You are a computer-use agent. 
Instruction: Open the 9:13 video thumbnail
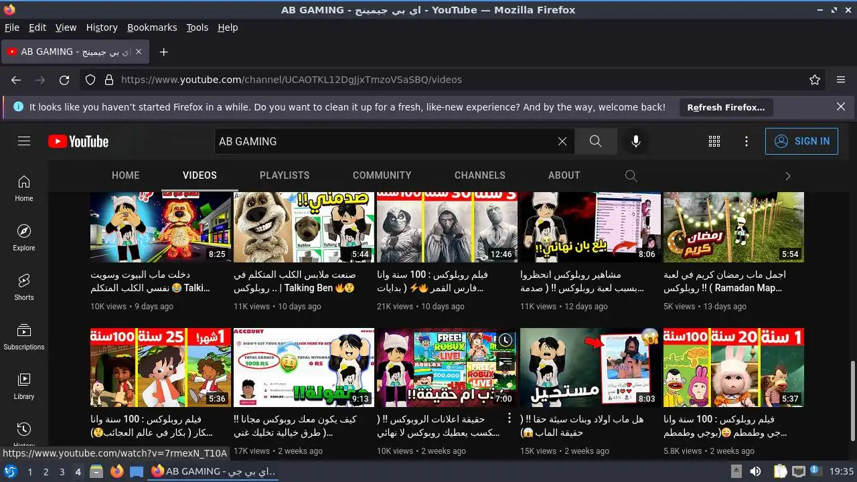coord(304,368)
